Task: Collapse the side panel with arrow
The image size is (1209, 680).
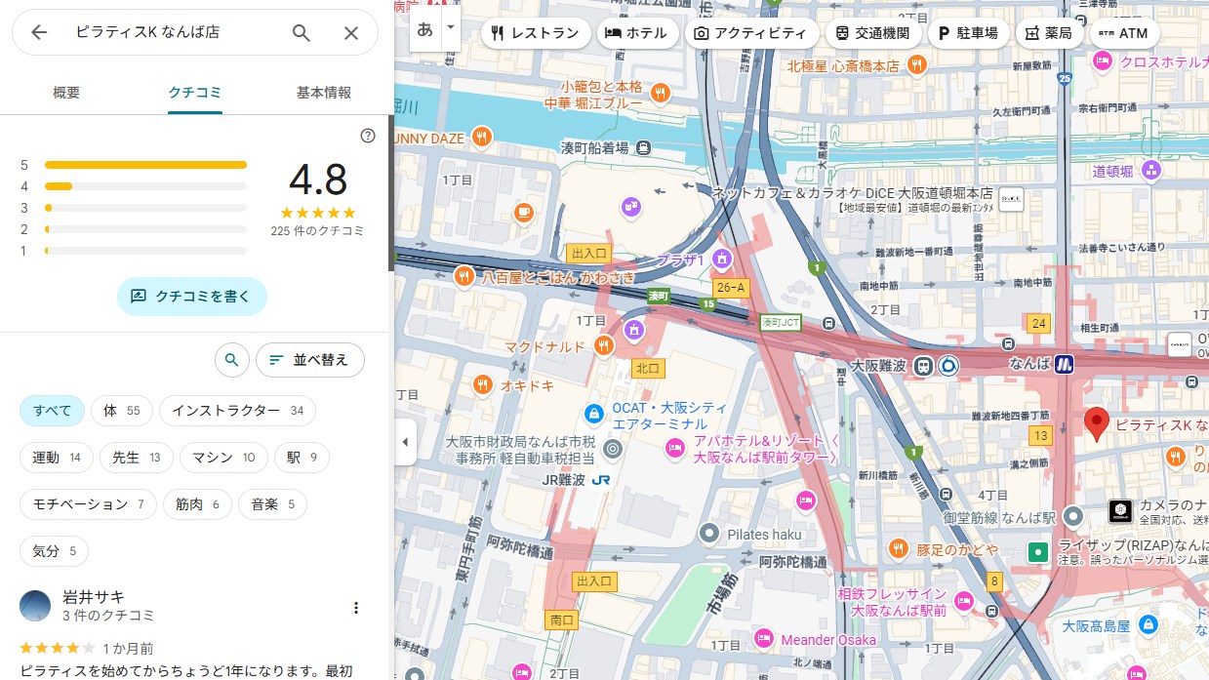Action: [405, 442]
